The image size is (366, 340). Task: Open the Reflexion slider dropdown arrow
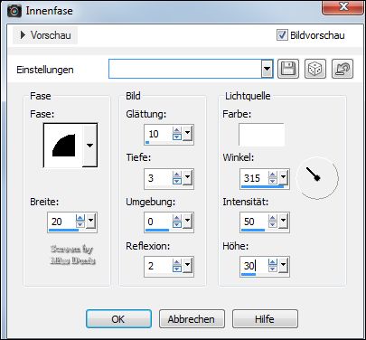pos(188,265)
